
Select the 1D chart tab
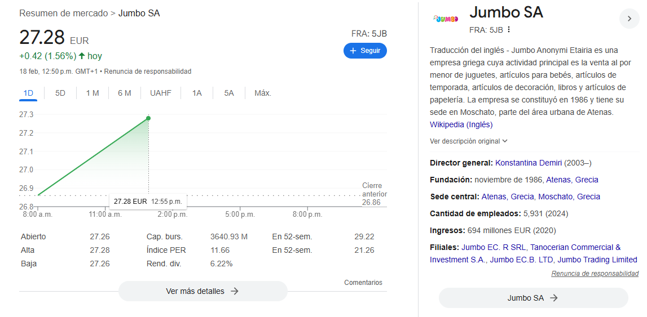pyautogui.click(x=28, y=93)
